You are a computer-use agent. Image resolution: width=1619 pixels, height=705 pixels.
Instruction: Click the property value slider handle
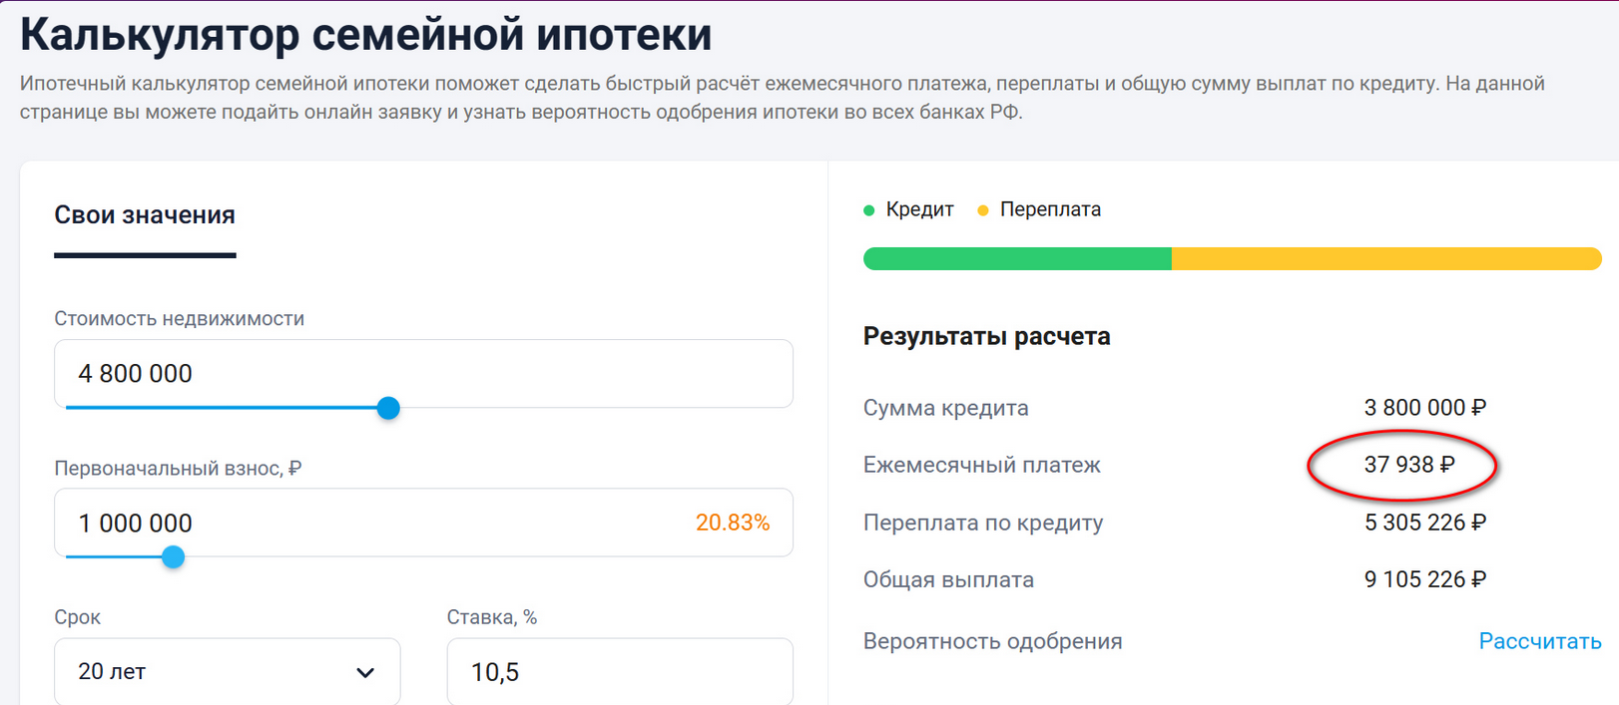click(x=388, y=408)
